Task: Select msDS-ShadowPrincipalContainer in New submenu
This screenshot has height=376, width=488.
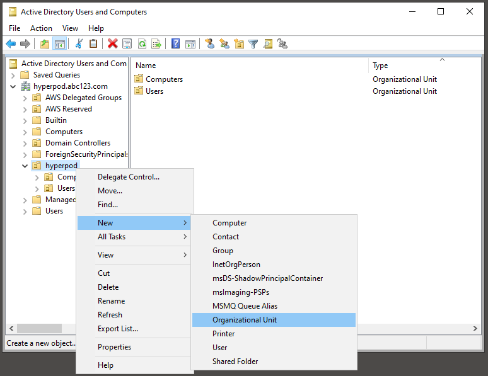Action: [x=274, y=278]
